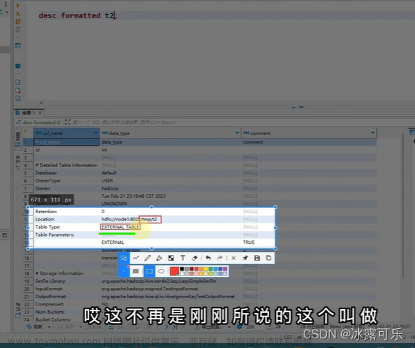This screenshot has width=415, height=348.
Task: Cancel the screenshot with the X icon
Action: point(233,258)
